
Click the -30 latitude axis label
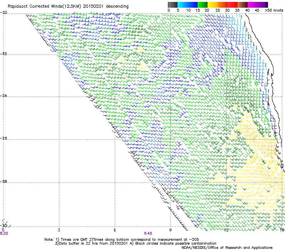[x=3, y=225]
